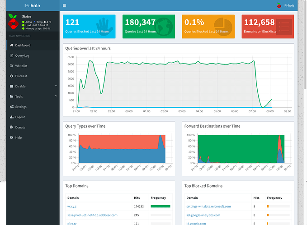This screenshot has width=307, height=225.
Task: Click the Whitelist pencil icon
Action: click(x=11, y=66)
